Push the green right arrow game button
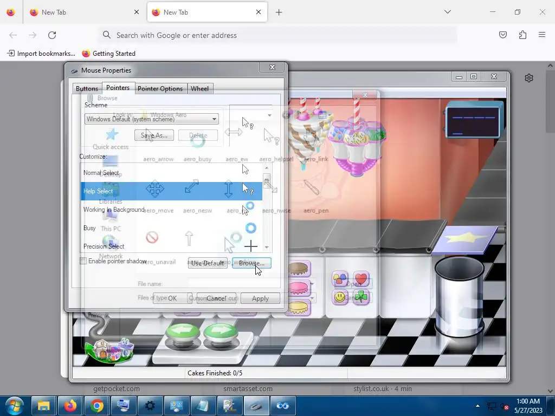The width and height of the screenshot is (555, 416). [220, 334]
